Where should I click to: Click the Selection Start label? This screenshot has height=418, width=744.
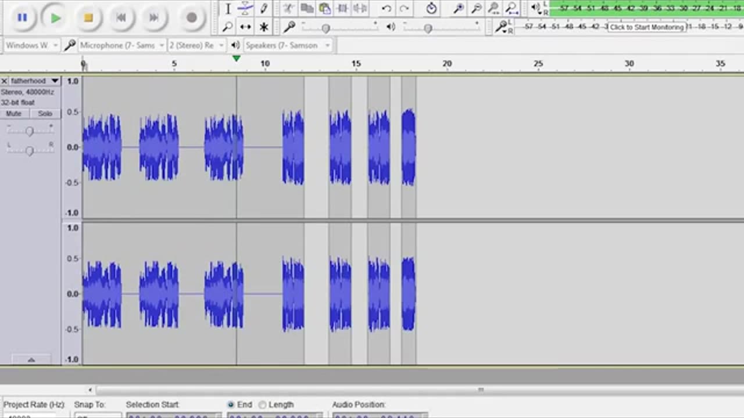point(153,405)
